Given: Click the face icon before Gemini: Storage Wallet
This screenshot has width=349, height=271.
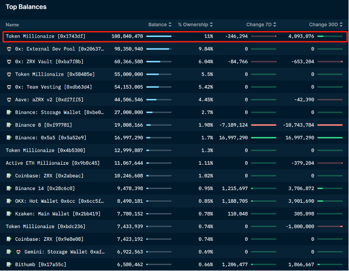Looking at the screenshot, I should 18,252.
